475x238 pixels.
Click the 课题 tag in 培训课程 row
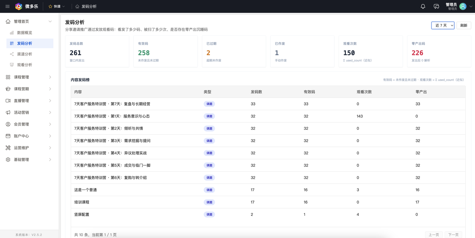209,202
